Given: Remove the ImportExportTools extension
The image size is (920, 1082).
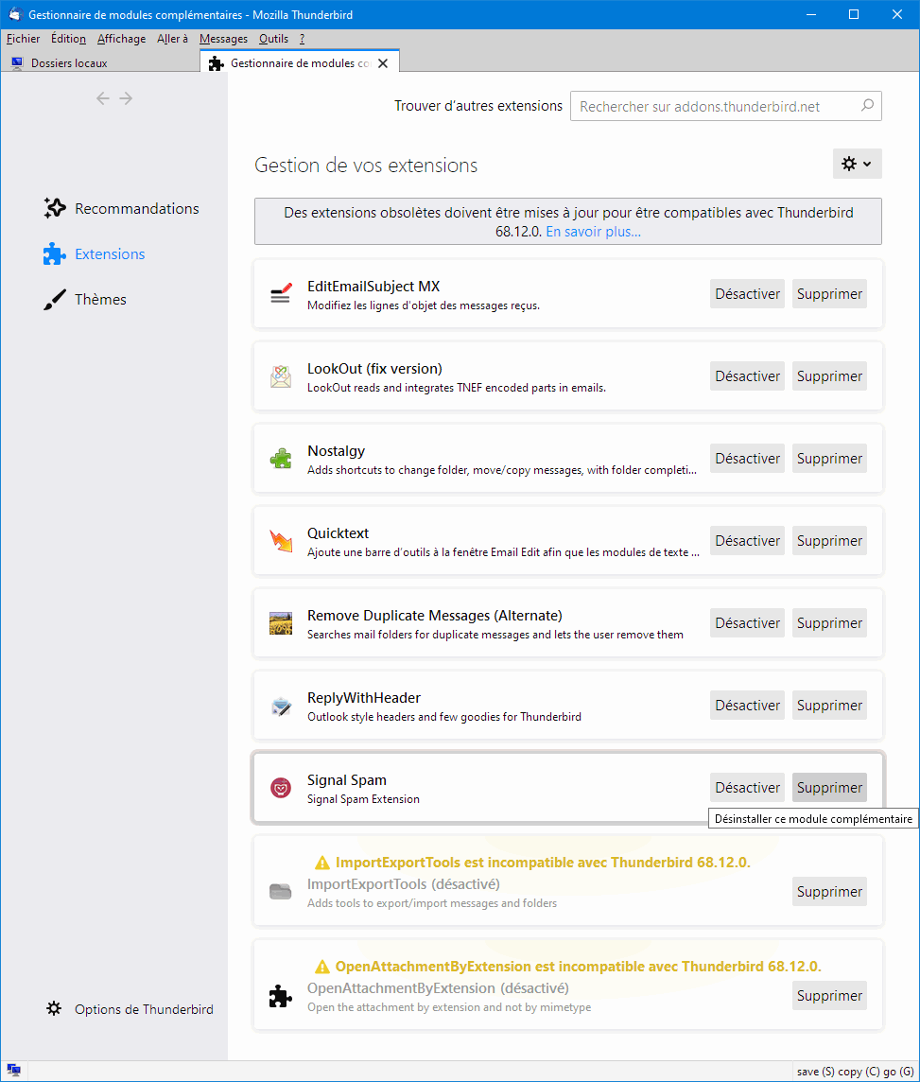Looking at the screenshot, I should tap(829, 892).
